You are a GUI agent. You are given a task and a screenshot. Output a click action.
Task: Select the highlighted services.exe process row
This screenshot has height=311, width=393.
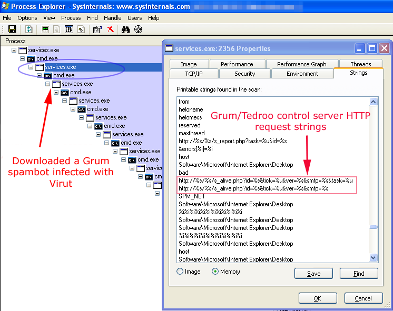[x=103, y=67]
